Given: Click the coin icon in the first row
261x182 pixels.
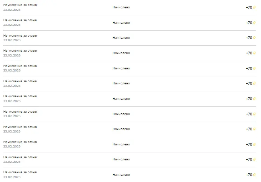Looking at the screenshot, I should coord(254,7).
